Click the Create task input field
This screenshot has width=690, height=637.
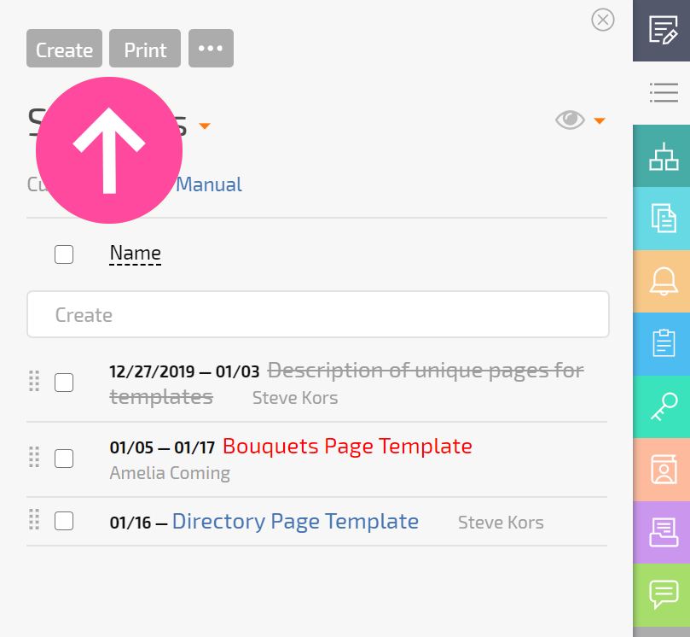click(318, 314)
